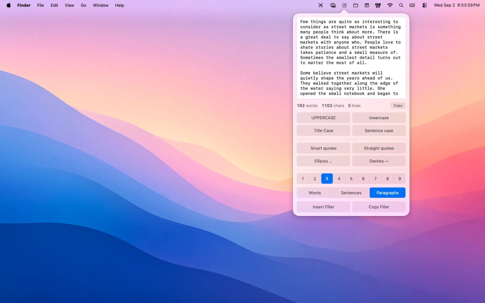Convert to Smart quotes
Viewport: 485px width, 303px height.
(323, 148)
